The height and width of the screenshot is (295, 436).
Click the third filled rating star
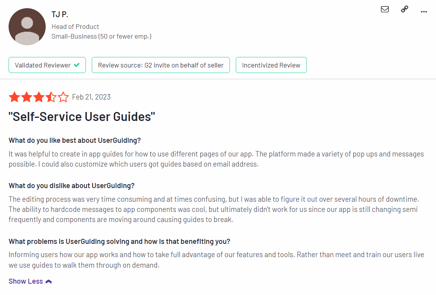pos(39,97)
